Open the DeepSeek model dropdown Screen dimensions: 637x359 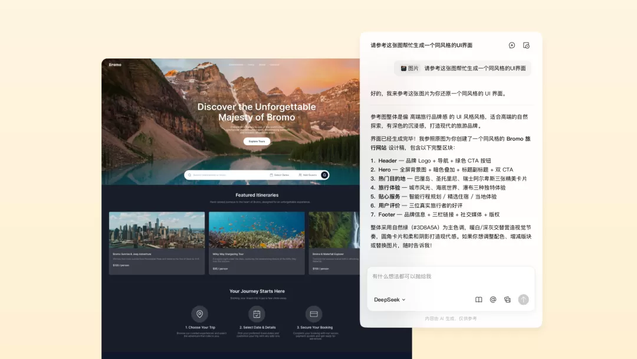[x=390, y=299]
